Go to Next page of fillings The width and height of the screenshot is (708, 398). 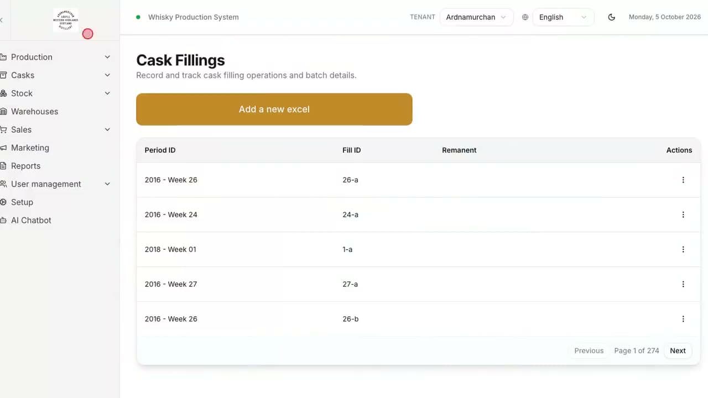pyautogui.click(x=678, y=350)
